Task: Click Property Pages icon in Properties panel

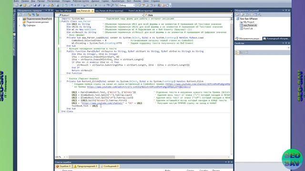Action: click(x=246, y=52)
